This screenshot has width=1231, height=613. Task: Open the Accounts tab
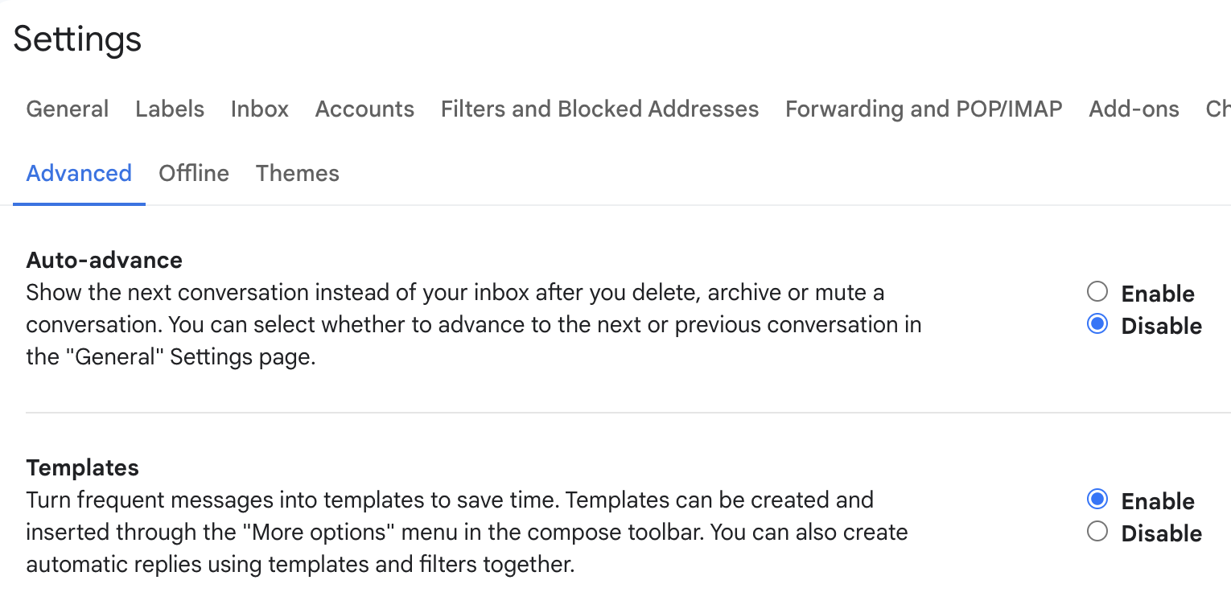click(364, 109)
